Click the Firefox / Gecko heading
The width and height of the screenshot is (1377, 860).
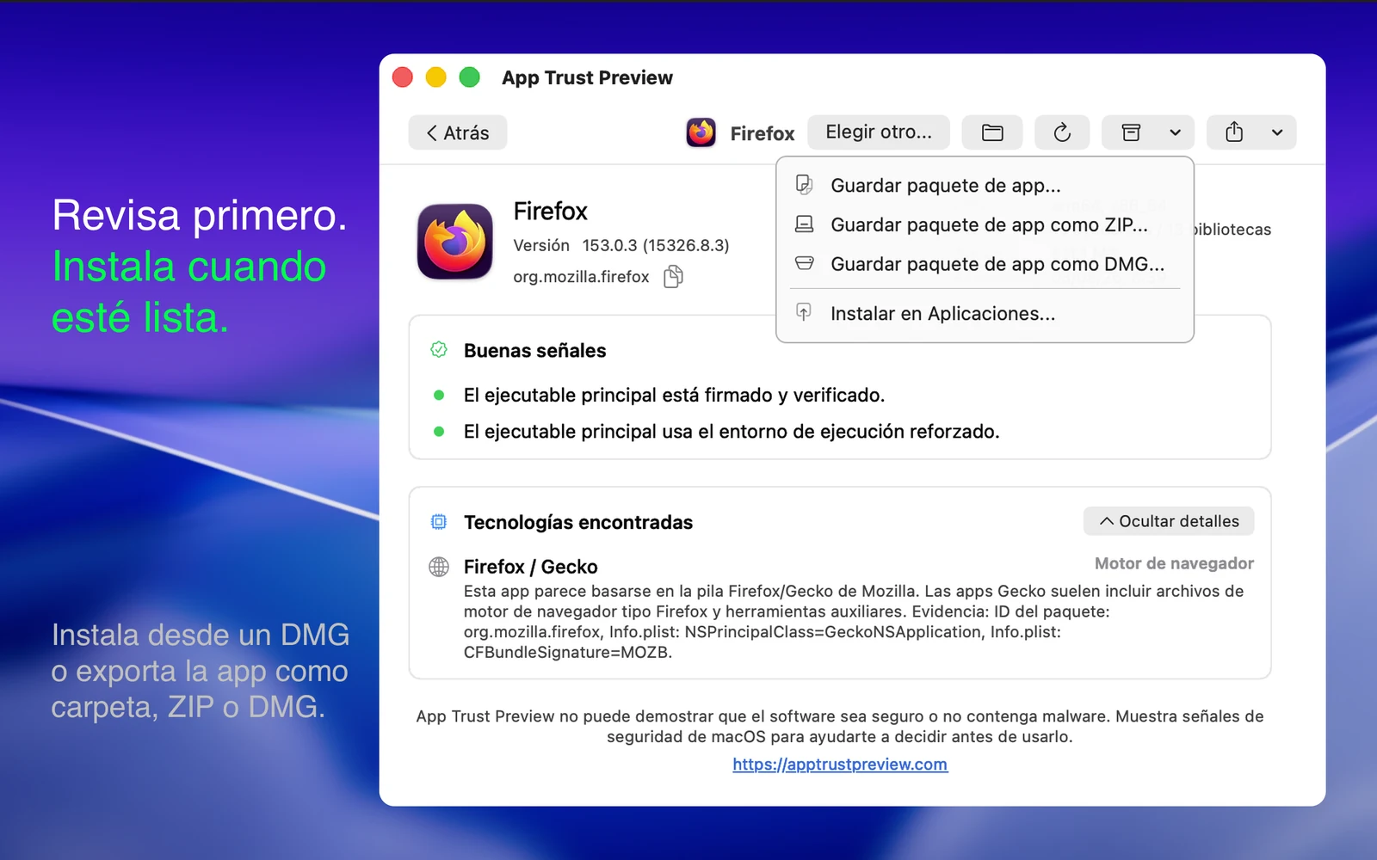pos(530,567)
